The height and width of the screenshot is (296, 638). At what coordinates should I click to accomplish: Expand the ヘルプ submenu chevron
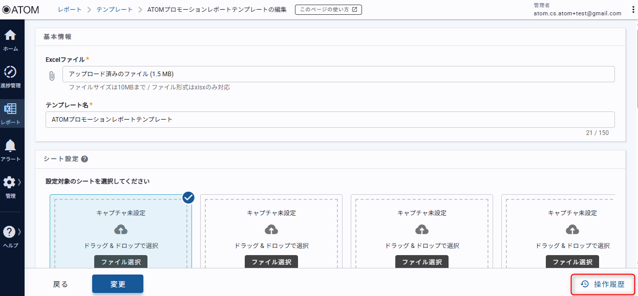pos(19,231)
